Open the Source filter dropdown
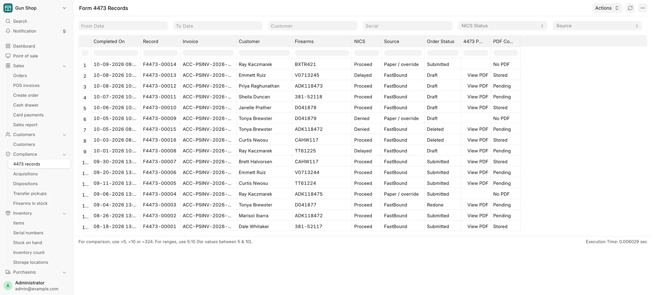This screenshot has width=656, height=295. point(597,26)
